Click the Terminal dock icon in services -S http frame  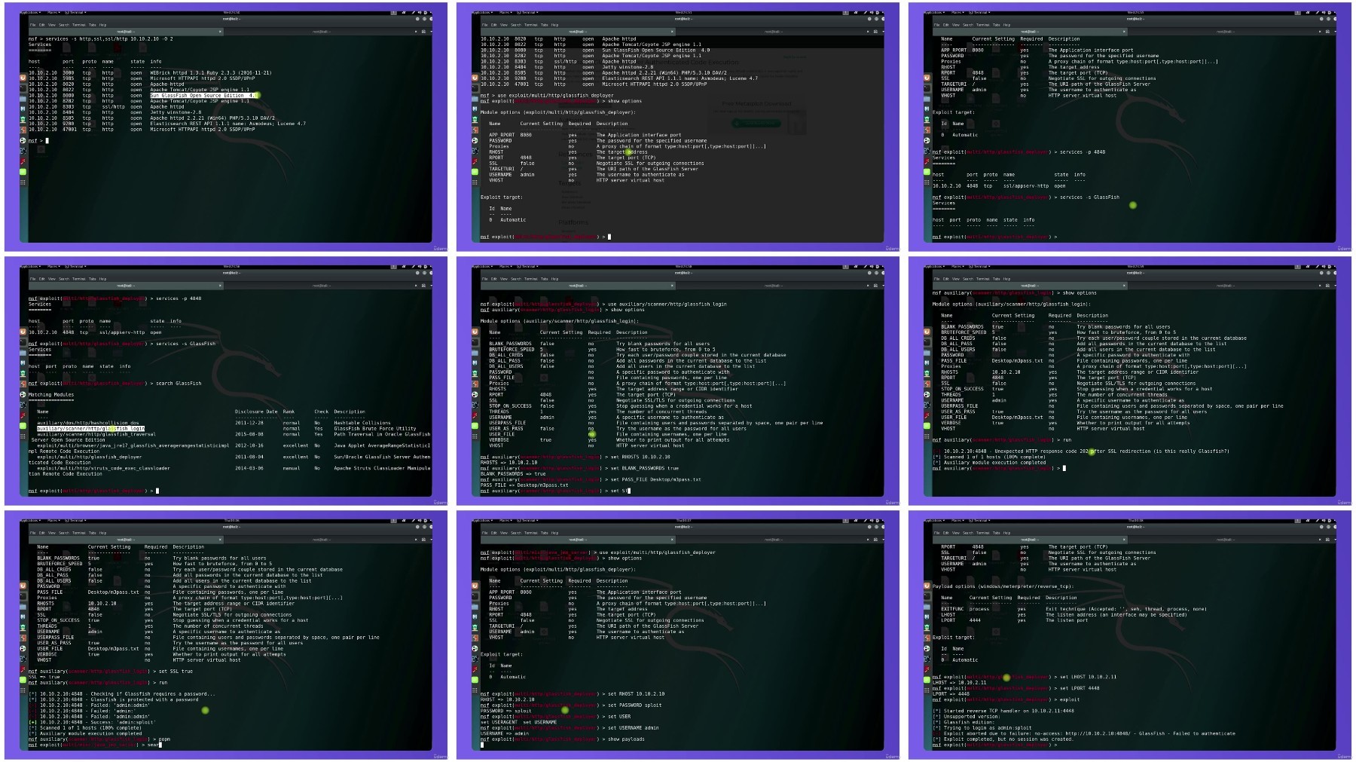tap(23, 88)
